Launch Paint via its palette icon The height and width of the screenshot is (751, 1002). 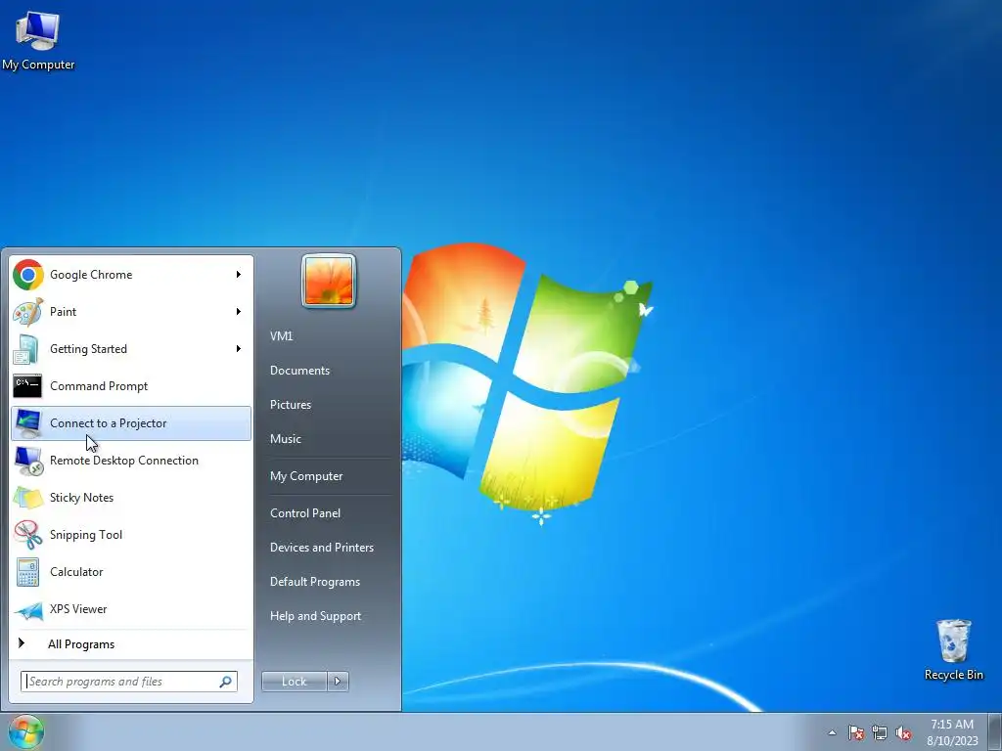(x=28, y=312)
